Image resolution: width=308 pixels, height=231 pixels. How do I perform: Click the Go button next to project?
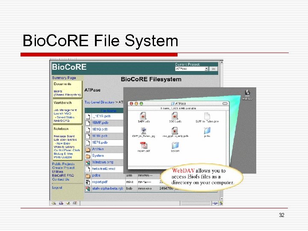[213, 69]
